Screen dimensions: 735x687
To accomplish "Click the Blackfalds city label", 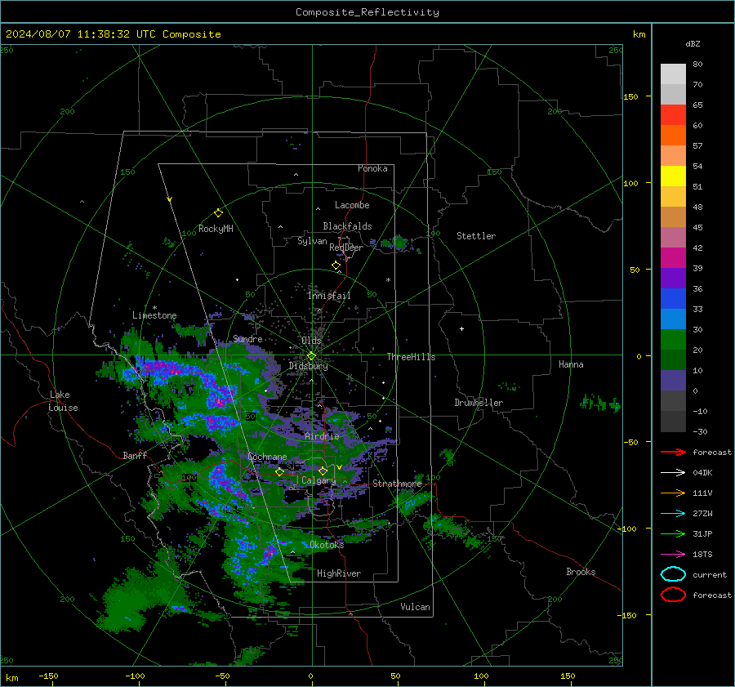I will [347, 226].
